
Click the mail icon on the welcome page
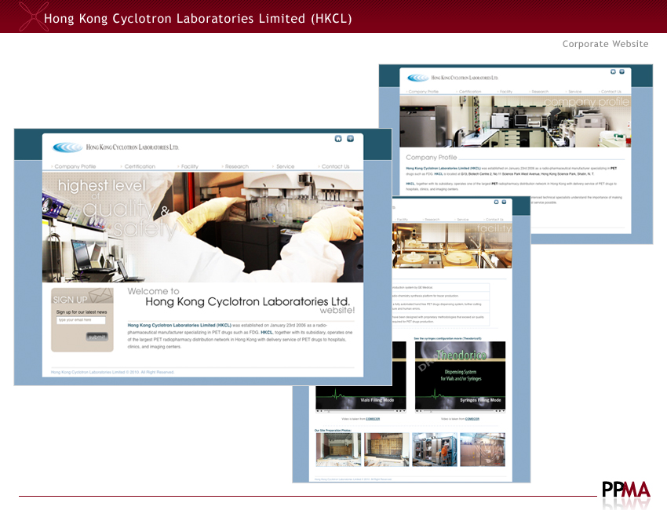350,139
